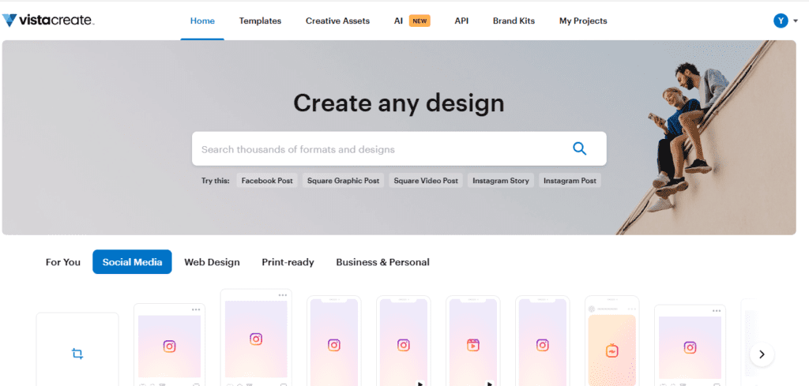
Task: Focus the formats and designs search field
Action: pyautogui.click(x=399, y=149)
